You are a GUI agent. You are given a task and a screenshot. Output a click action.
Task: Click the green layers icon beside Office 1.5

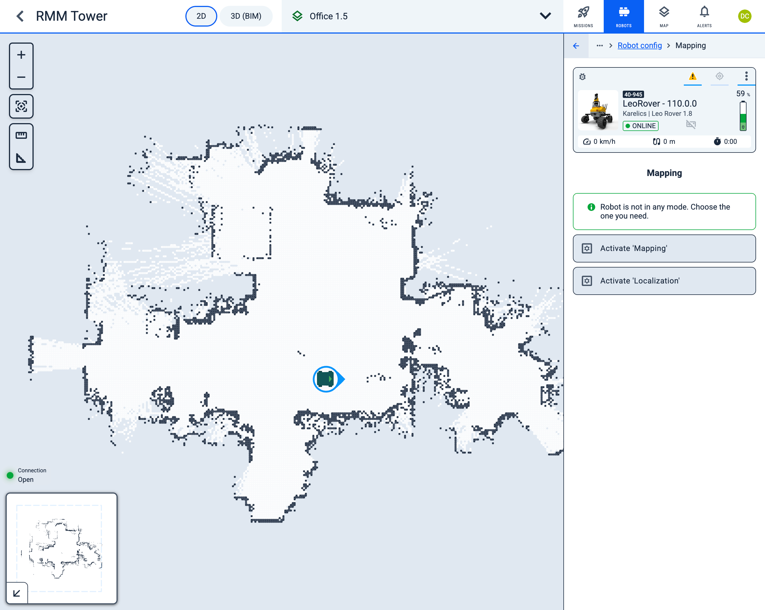click(297, 16)
